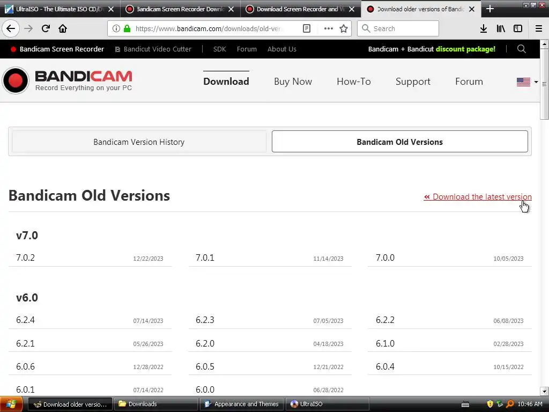Click inside the browser Search field
Image resolution: width=549 pixels, height=412 pixels.
point(398,28)
